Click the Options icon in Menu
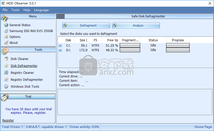Viewport: 214px width, 131px height. click(x=6, y=37)
